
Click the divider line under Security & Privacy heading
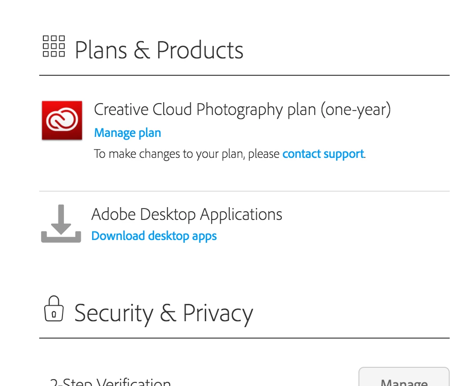244,338
